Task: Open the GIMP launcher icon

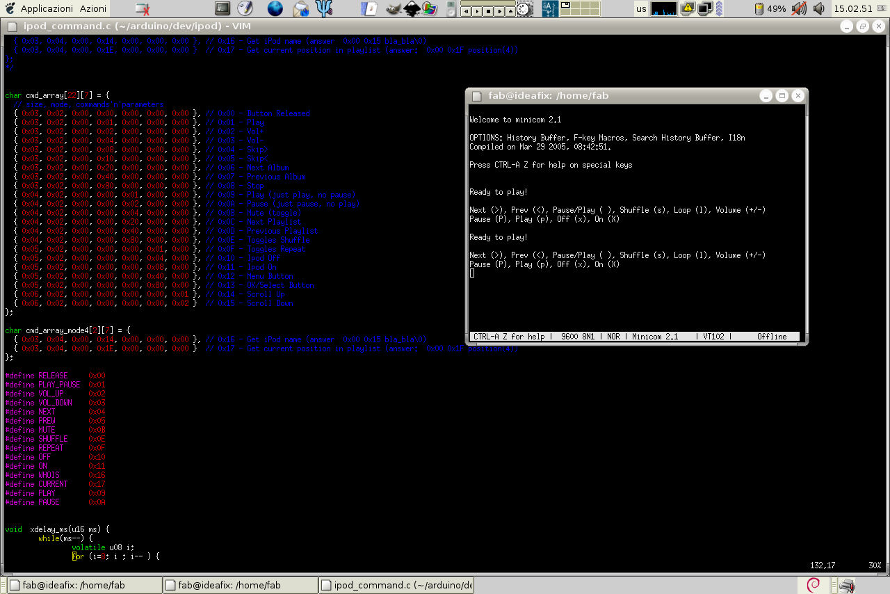Action: click(x=394, y=9)
